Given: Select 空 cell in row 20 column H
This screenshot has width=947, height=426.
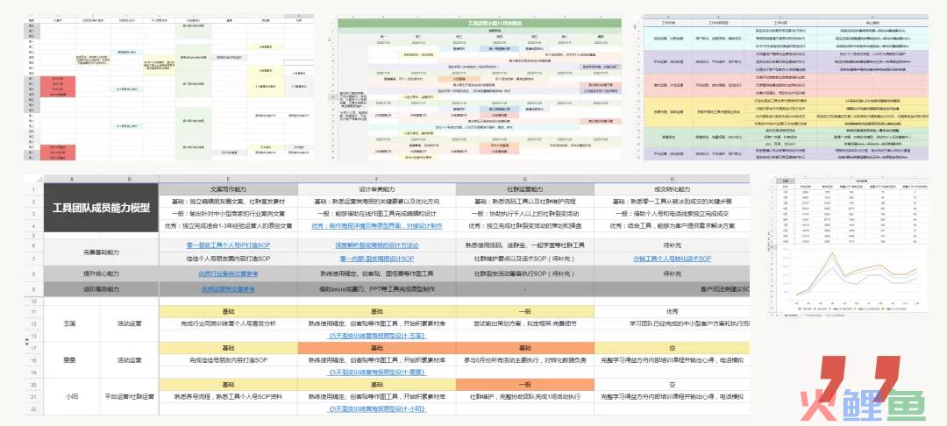Looking at the screenshot, I should [x=673, y=385].
